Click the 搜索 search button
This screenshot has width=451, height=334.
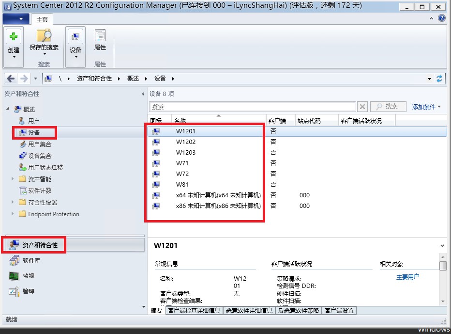tap(388, 106)
